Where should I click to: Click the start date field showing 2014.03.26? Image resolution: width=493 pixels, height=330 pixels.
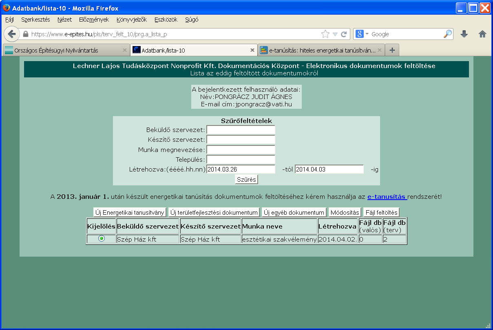pyautogui.click(x=241, y=169)
